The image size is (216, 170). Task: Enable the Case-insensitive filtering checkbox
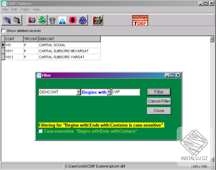(41, 131)
